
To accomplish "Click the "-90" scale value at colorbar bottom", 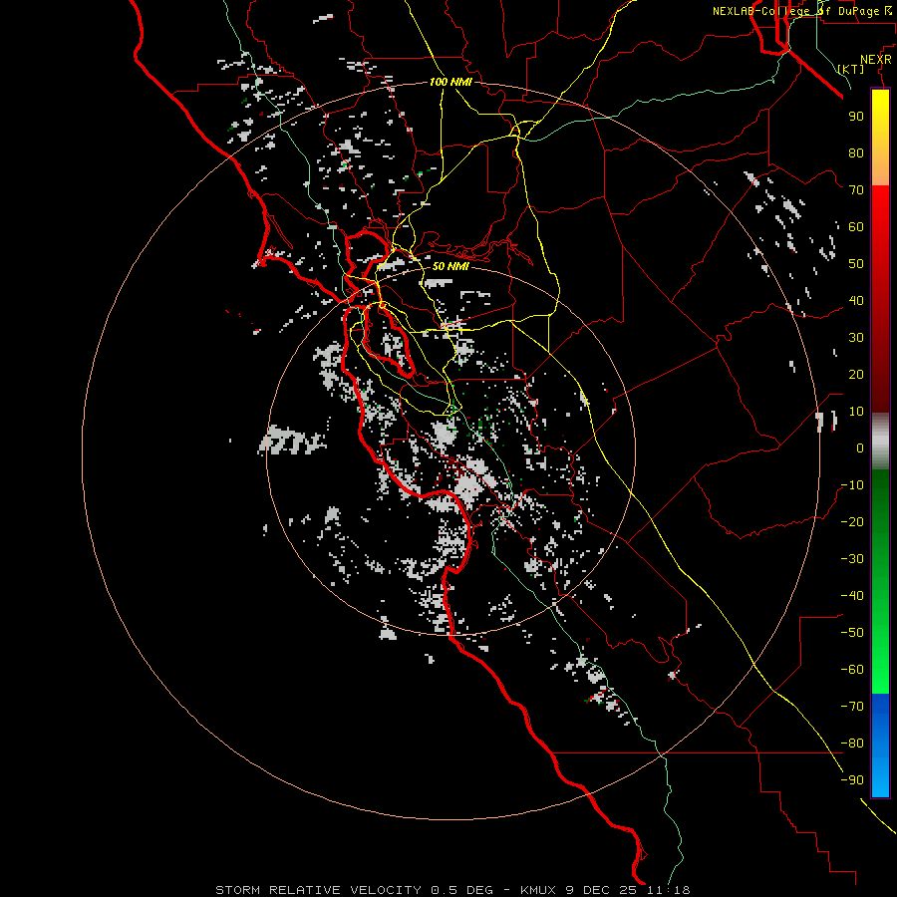I will pos(852,780).
